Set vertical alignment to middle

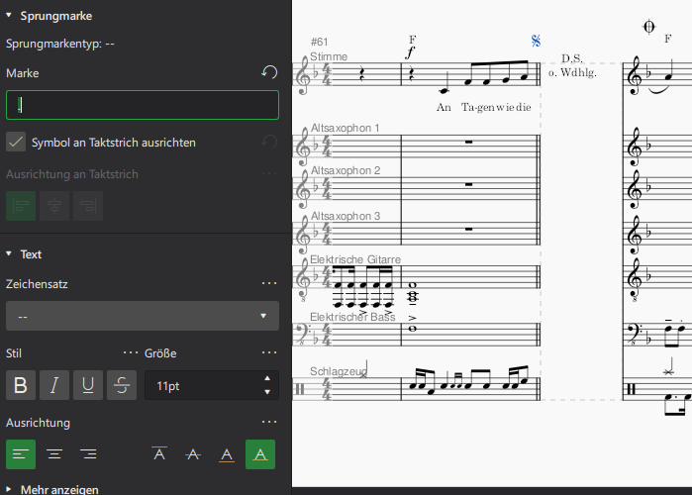[x=193, y=454]
